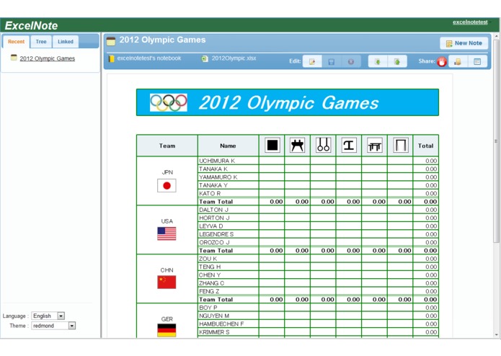Open the Language dropdown
Image resolution: width=501 pixels, height=356 pixels.
pos(48,316)
